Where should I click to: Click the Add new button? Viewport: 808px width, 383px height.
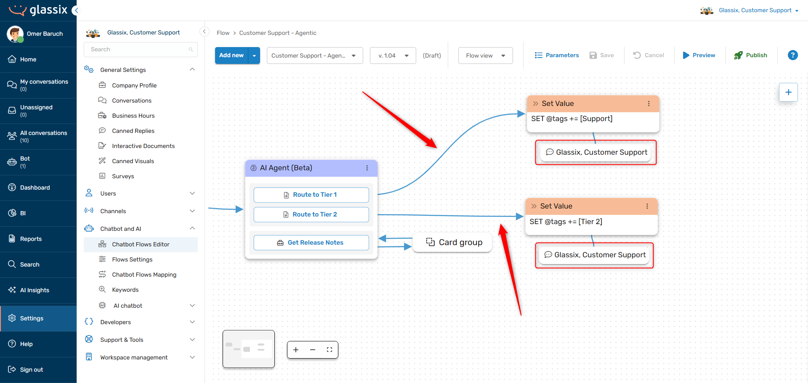point(231,55)
